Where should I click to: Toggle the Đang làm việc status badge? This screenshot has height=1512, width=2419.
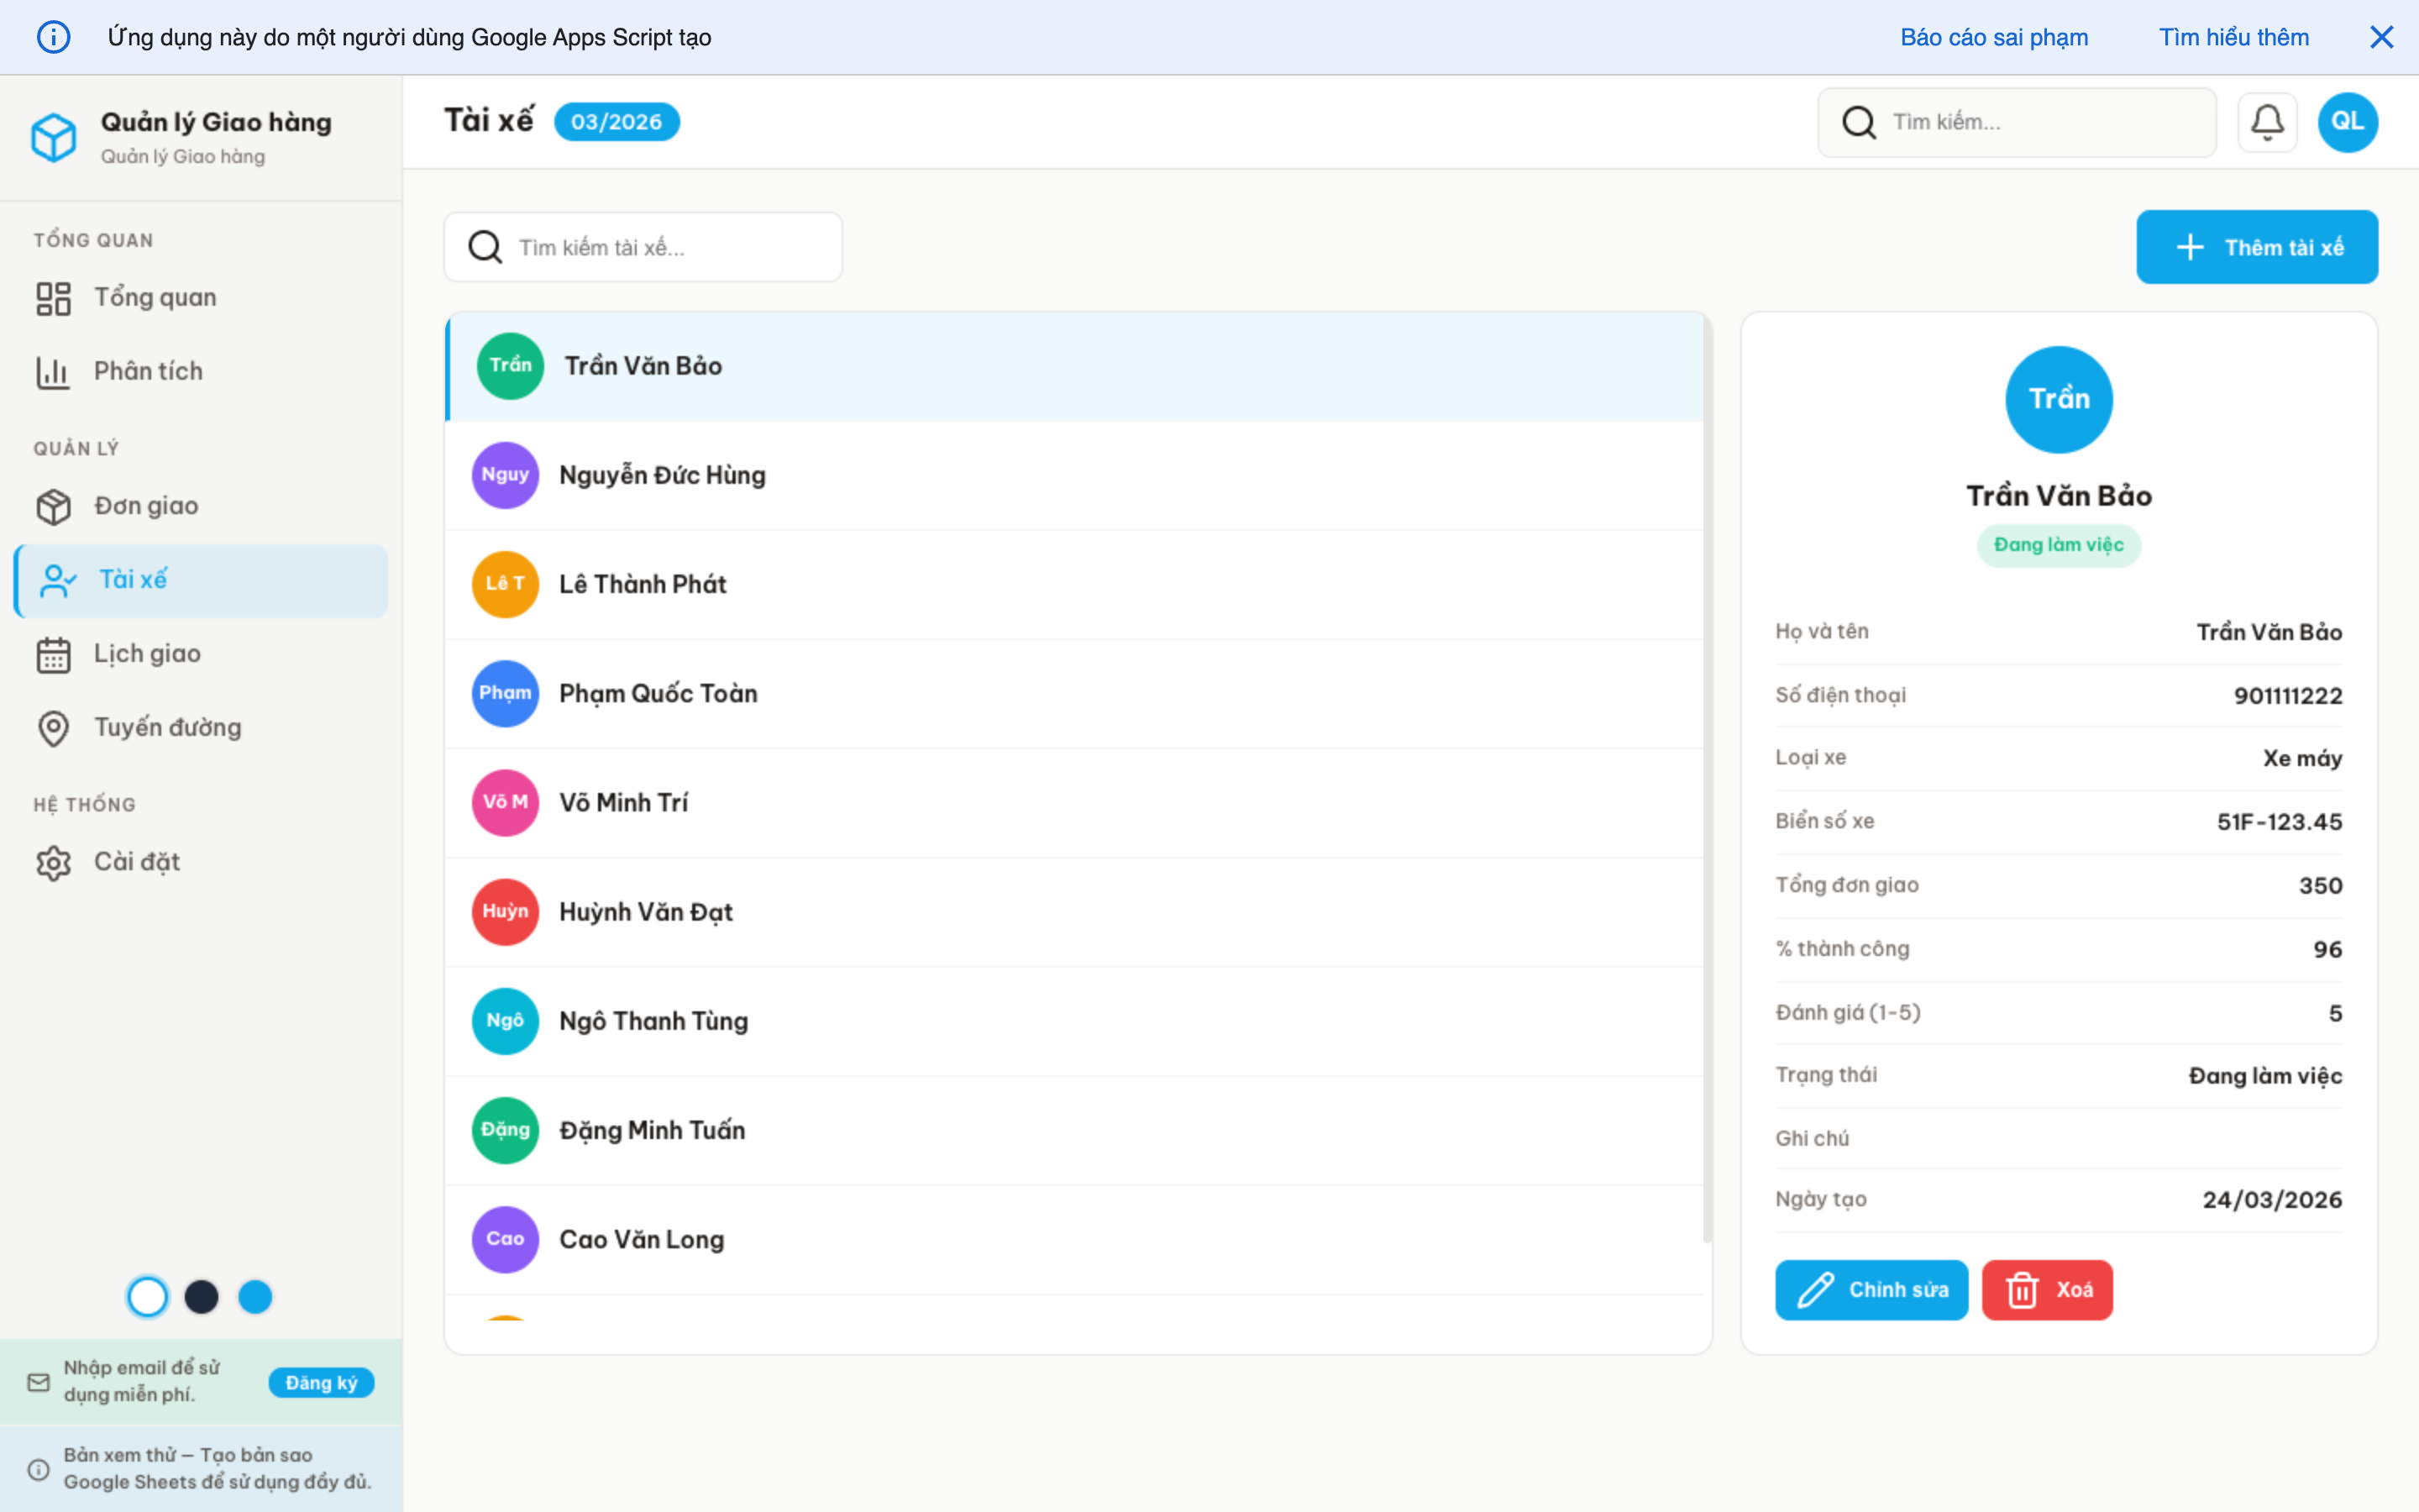pos(2060,545)
